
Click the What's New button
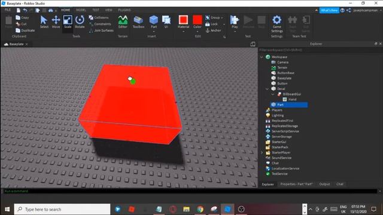(x=329, y=10)
